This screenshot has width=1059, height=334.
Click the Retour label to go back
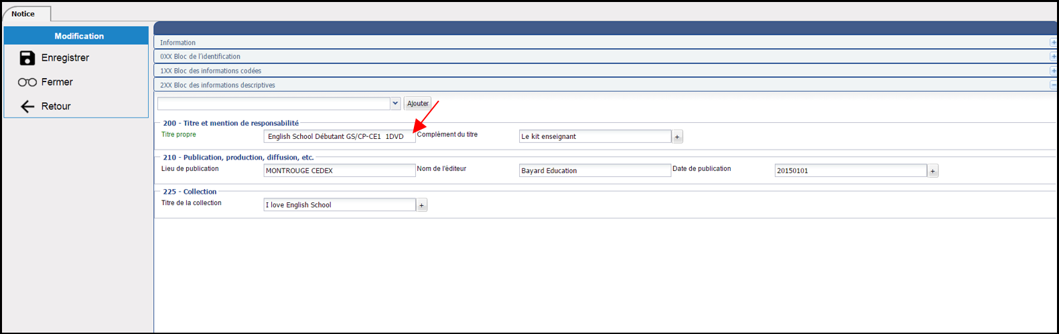[x=56, y=106]
